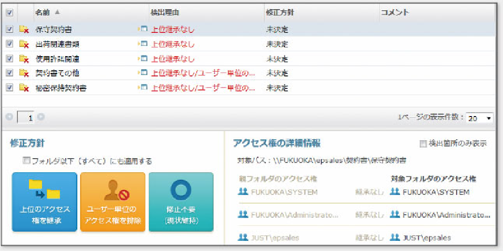Click folder icon of 保守契約書 row
Viewport: 503px width, 251px height.
coord(24,30)
